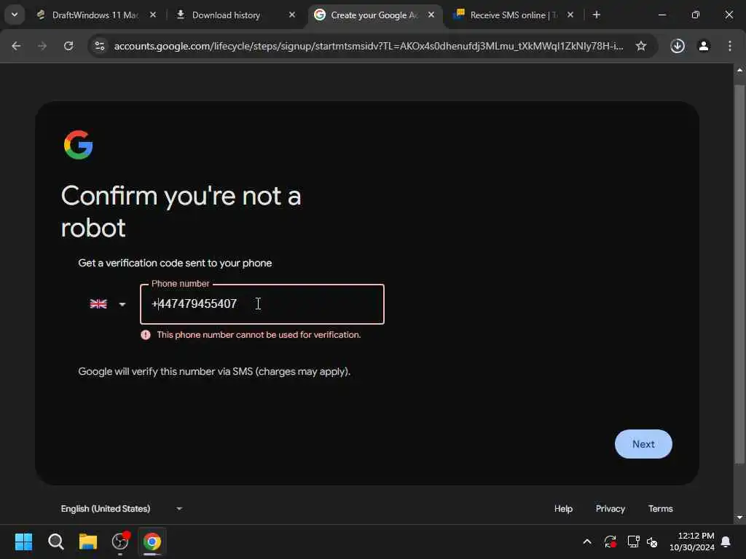Open a new browser tab
This screenshot has height=559, width=746.
(x=597, y=15)
